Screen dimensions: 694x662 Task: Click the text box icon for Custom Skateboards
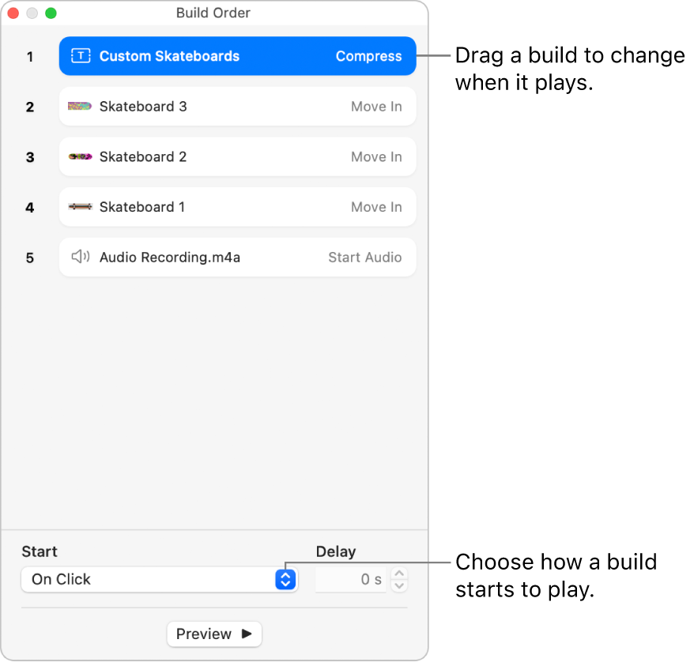[81, 56]
